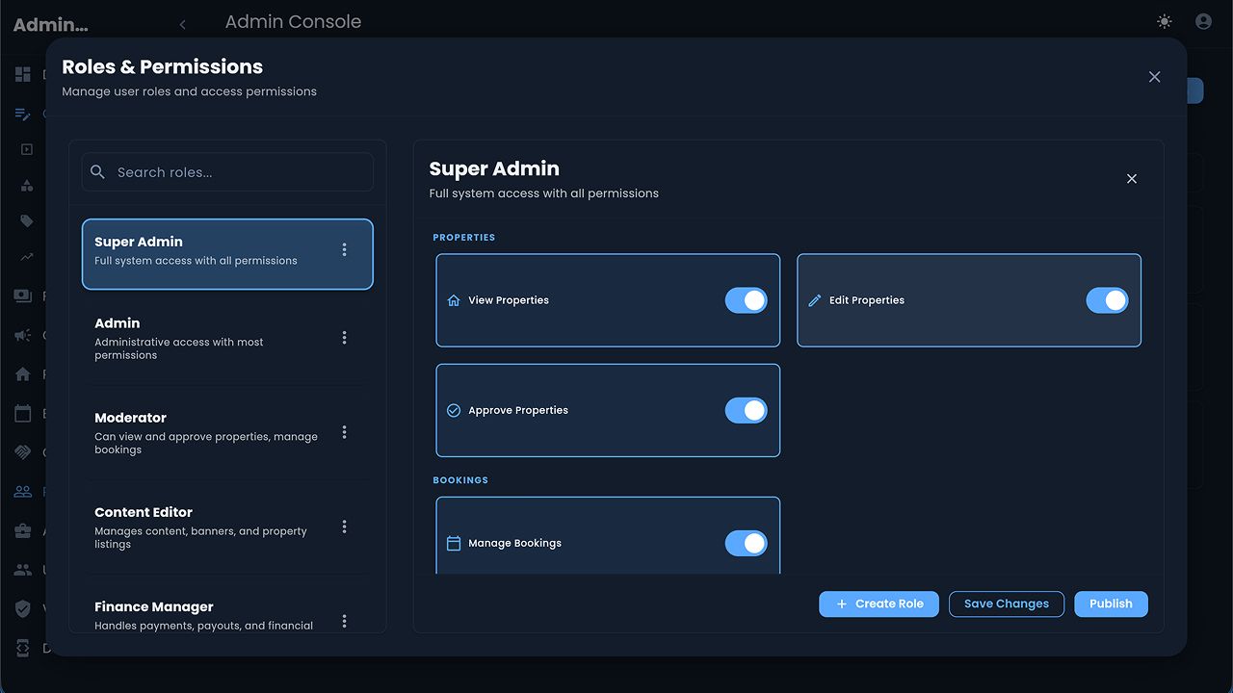Open the Admin role three-dot menu
Viewport: 1233px width, 693px height.
click(344, 338)
